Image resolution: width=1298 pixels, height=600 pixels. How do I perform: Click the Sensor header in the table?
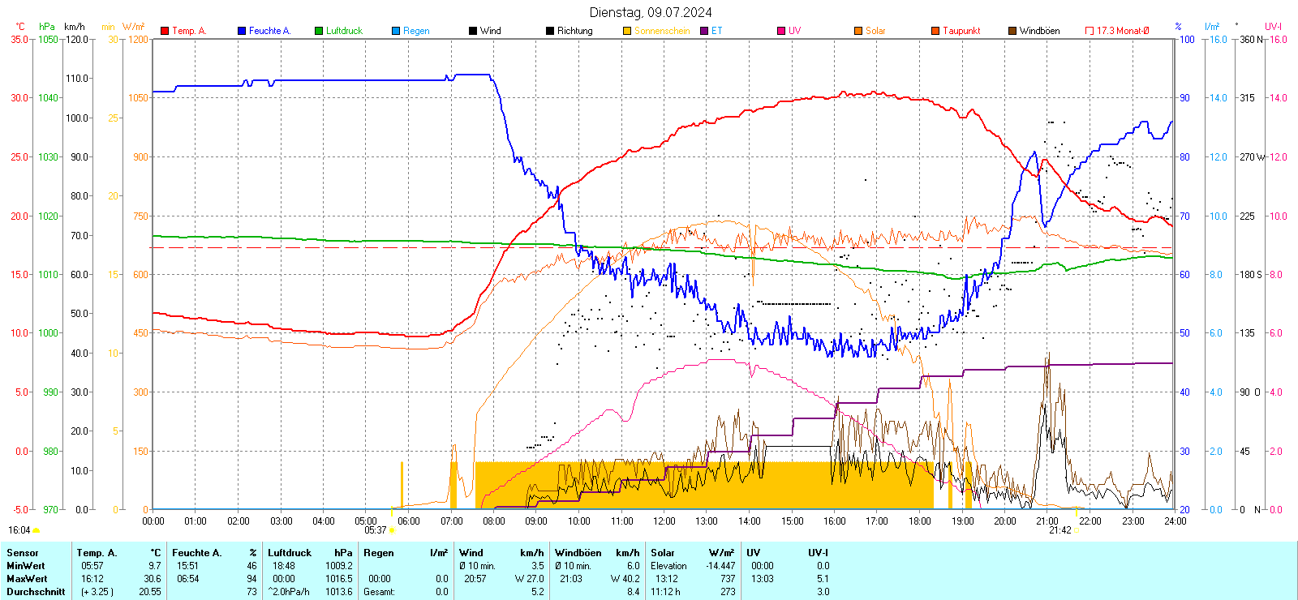coord(23,553)
